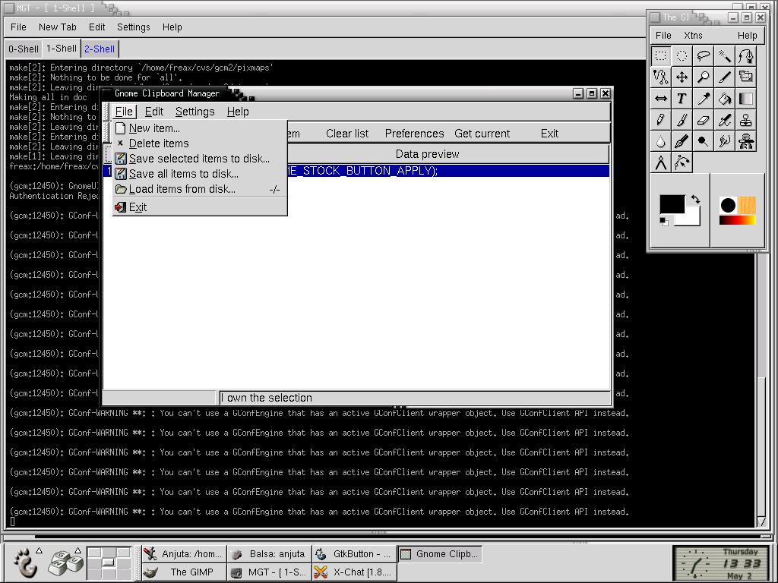Select the Intelligent Scissors tool

(x=661, y=77)
